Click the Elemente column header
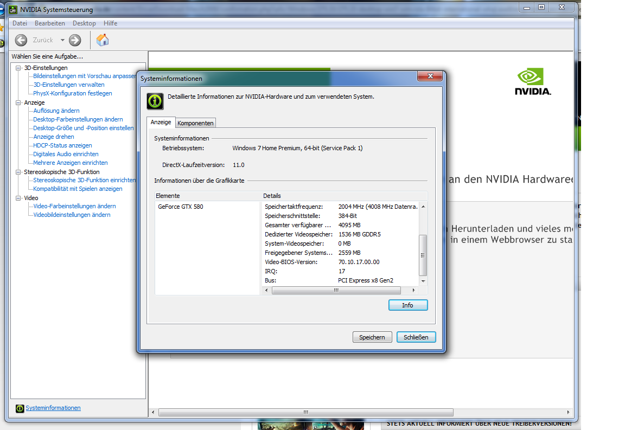Screen dimensions: 625x430 [208, 196]
